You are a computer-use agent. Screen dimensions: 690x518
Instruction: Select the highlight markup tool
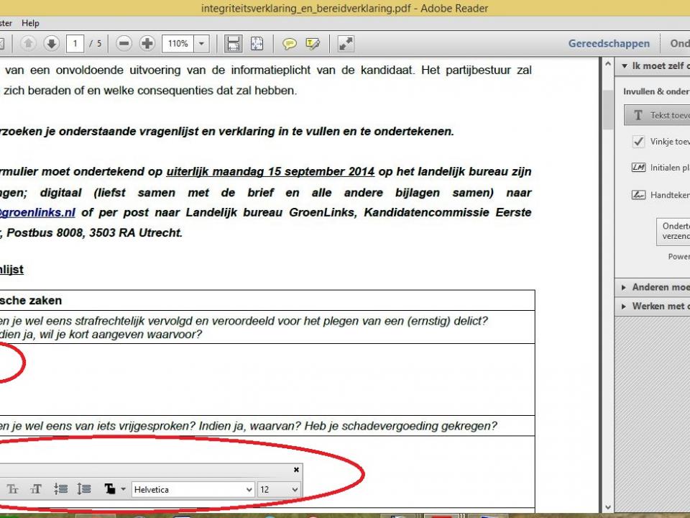coord(313,44)
